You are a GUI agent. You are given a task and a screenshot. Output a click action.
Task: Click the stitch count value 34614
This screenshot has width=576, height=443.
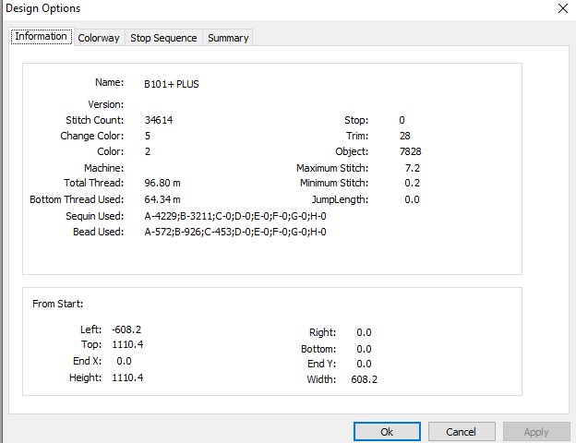[x=159, y=120]
